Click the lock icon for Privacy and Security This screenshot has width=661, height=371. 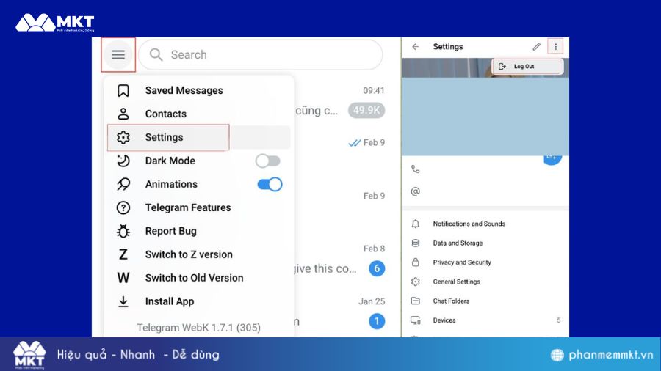416,262
